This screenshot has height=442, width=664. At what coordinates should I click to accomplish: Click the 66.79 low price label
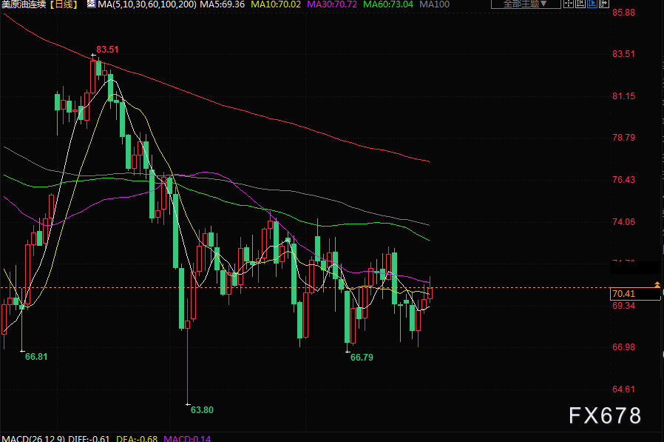click(x=362, y=357)
